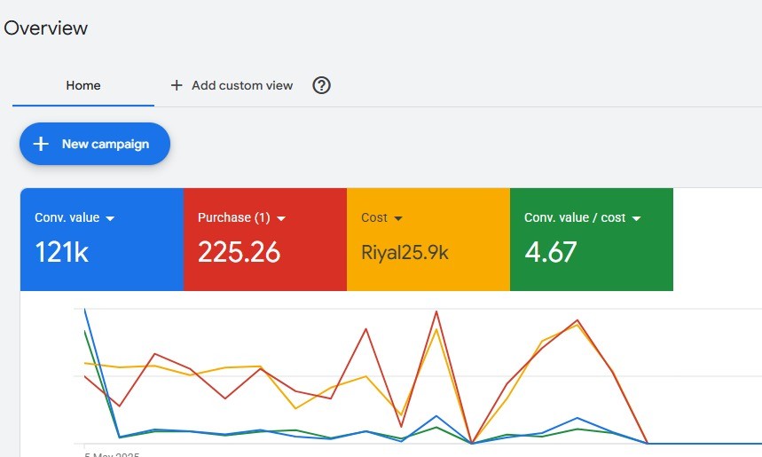The width and height of the screenshot is (762, 457).
Task: Expand the Conv. value metric dropdown arrow
Action: (110, 218)
